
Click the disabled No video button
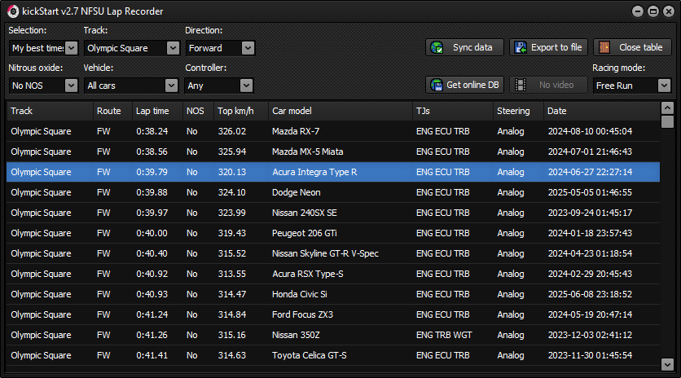coord(548,85)
